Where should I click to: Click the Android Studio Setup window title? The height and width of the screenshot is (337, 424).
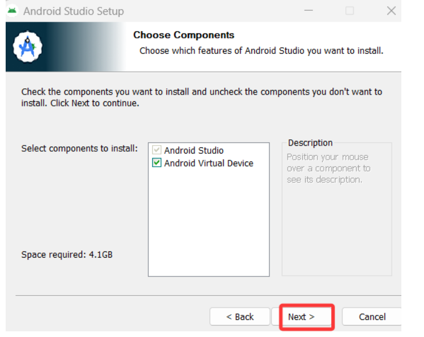[x=74, y=11]
